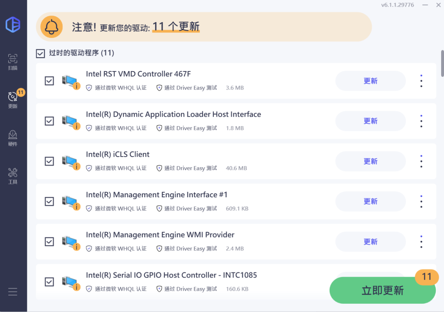The image size is (444, 312).
Task: Update Management Engine Interface #1 driver
Action: pos(370,201)
